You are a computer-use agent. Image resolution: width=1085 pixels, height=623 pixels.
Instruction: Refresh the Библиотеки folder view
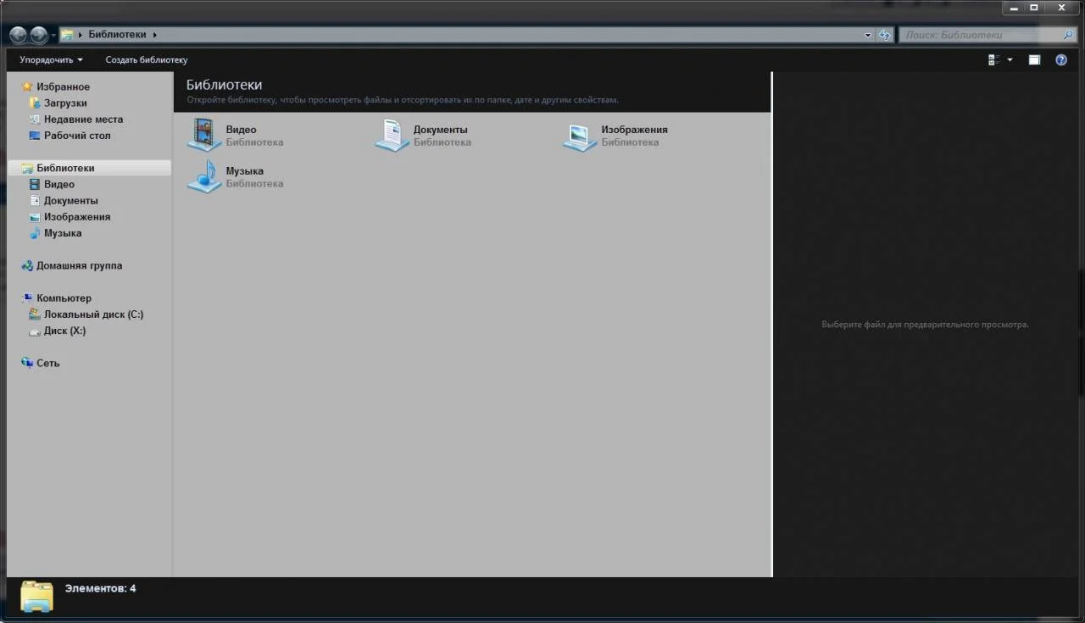coord(885,35)
